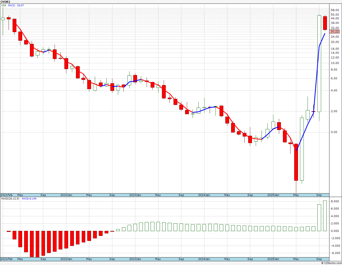Click the second-tallest green MACD histogram bar
The image size is (342, 265).
pyautogui.click(x=319, y=218)
